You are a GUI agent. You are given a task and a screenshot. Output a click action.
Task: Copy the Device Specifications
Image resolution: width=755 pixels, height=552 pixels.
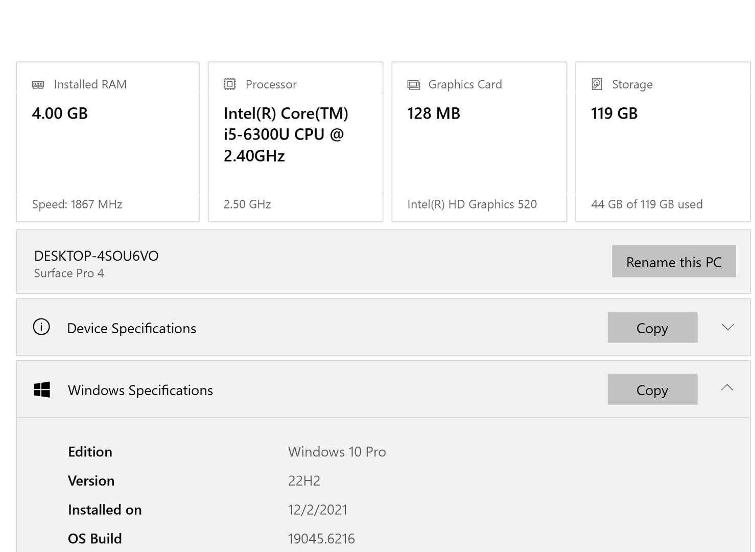[x=652, y=327]
